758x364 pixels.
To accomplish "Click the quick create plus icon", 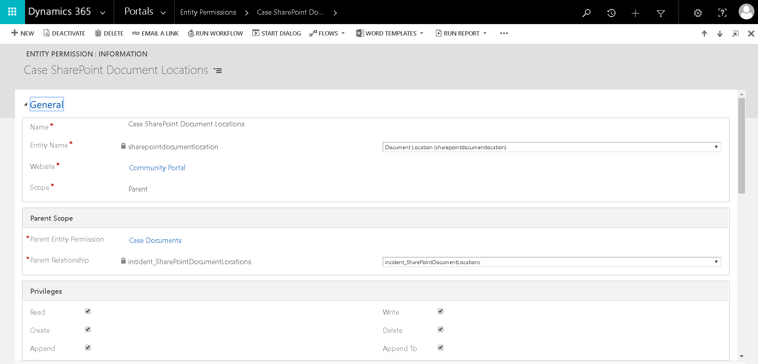I will [635, 13].
